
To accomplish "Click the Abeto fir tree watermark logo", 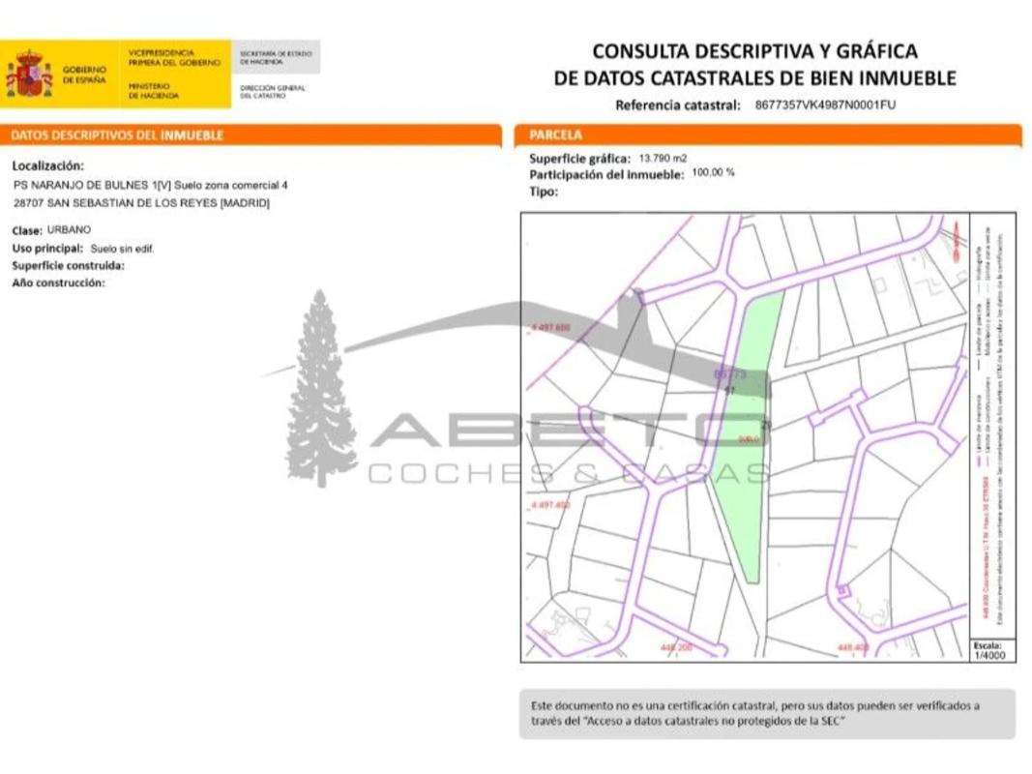I will pos(320,388).
